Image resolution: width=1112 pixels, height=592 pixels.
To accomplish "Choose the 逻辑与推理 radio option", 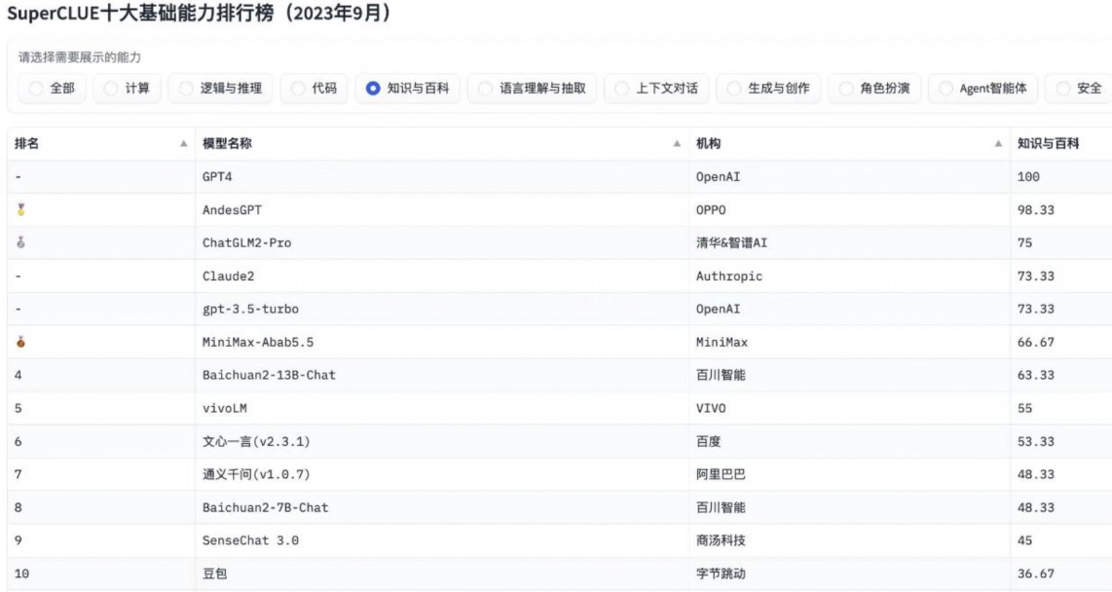I will 186,89.
